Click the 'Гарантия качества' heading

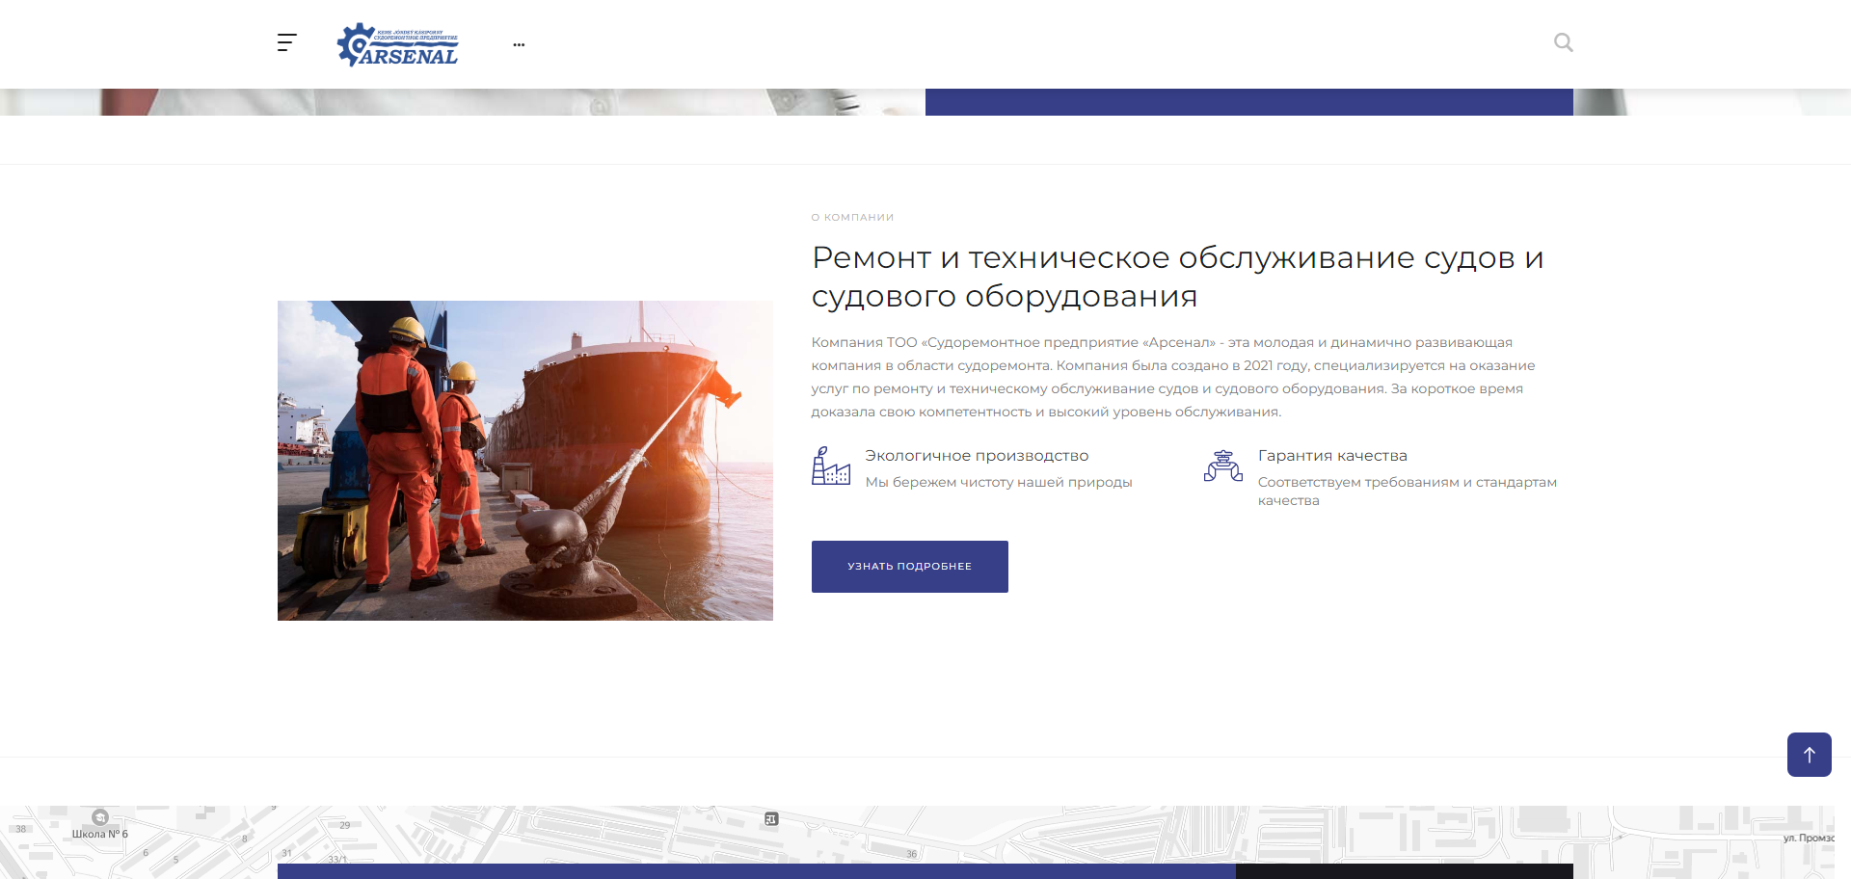pyautogui.click(x=1332, y=456)
